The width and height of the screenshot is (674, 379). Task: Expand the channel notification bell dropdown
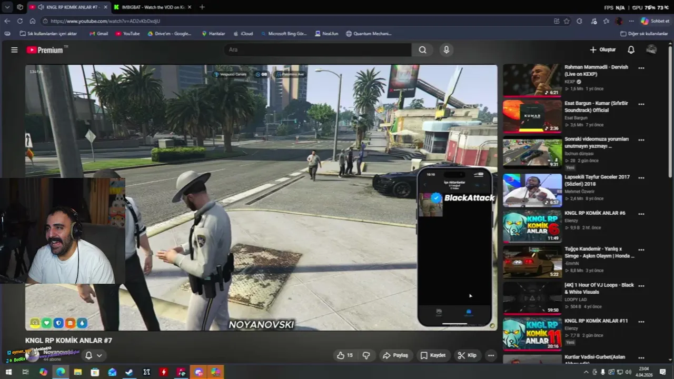pos(93,355)
